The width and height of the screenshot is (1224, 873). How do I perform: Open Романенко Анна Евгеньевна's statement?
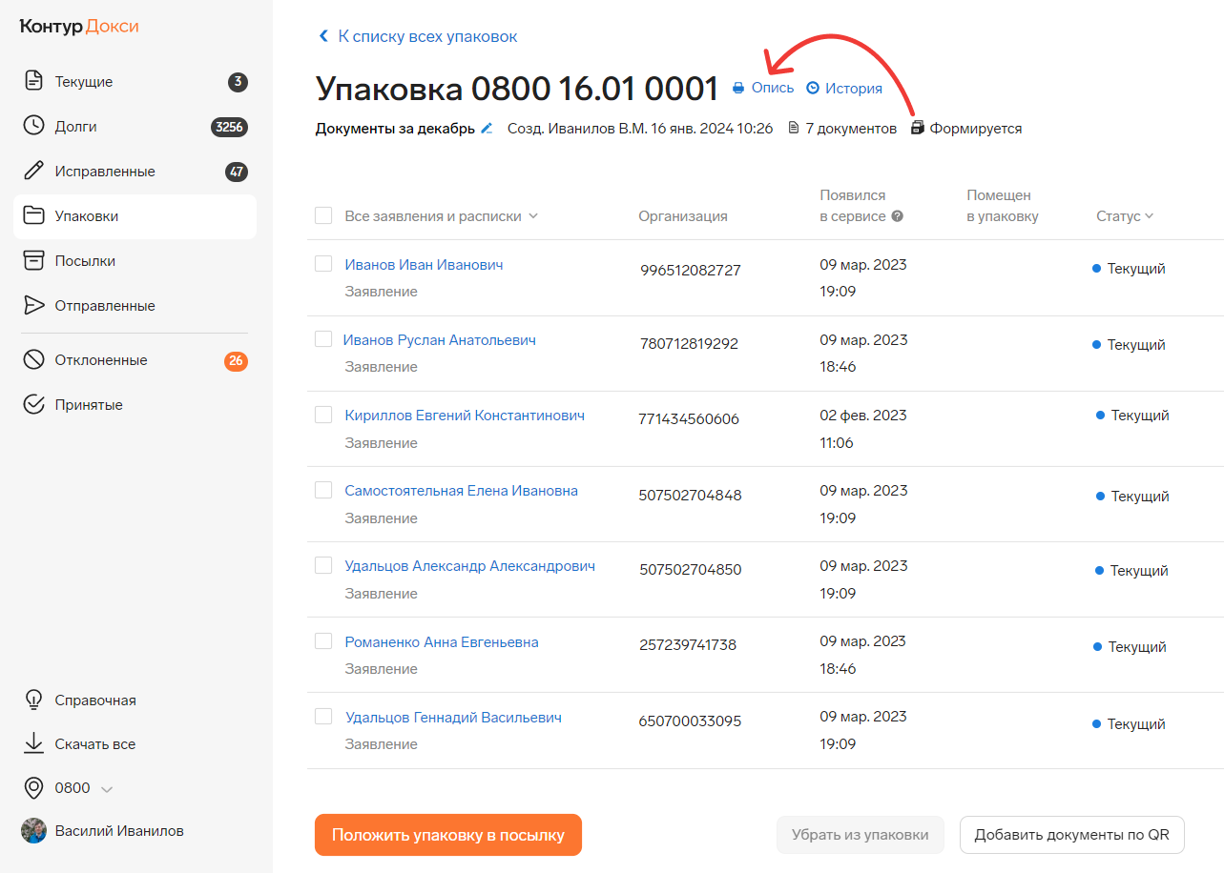click(442, 642)
